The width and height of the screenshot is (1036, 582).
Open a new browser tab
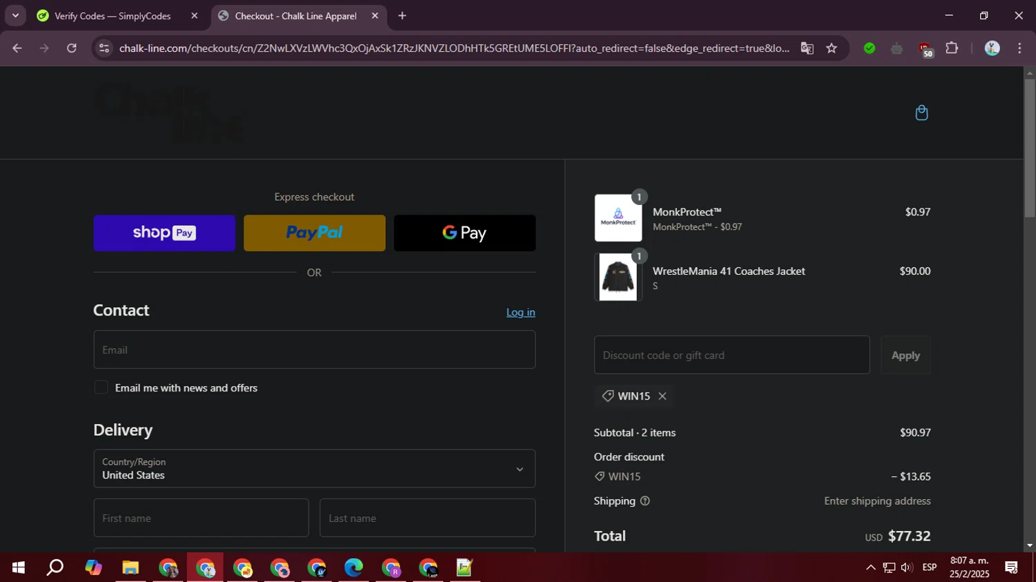[403, 16]
